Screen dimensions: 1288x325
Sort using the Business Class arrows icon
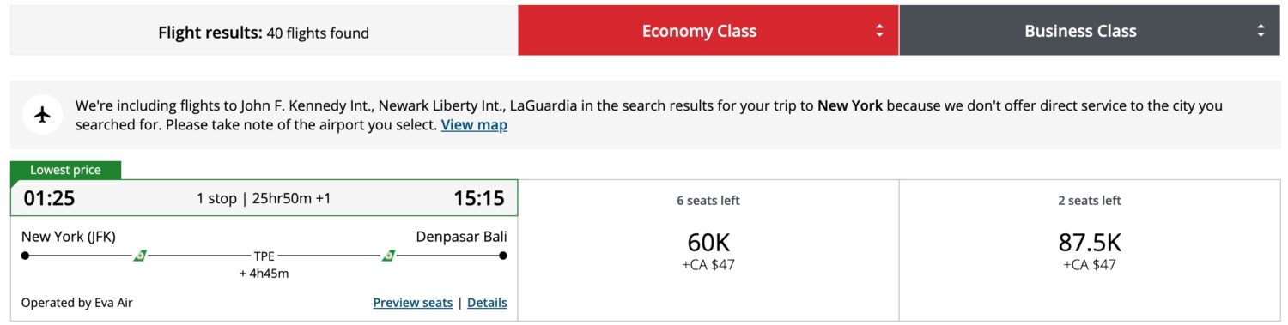pos(1261,31)
